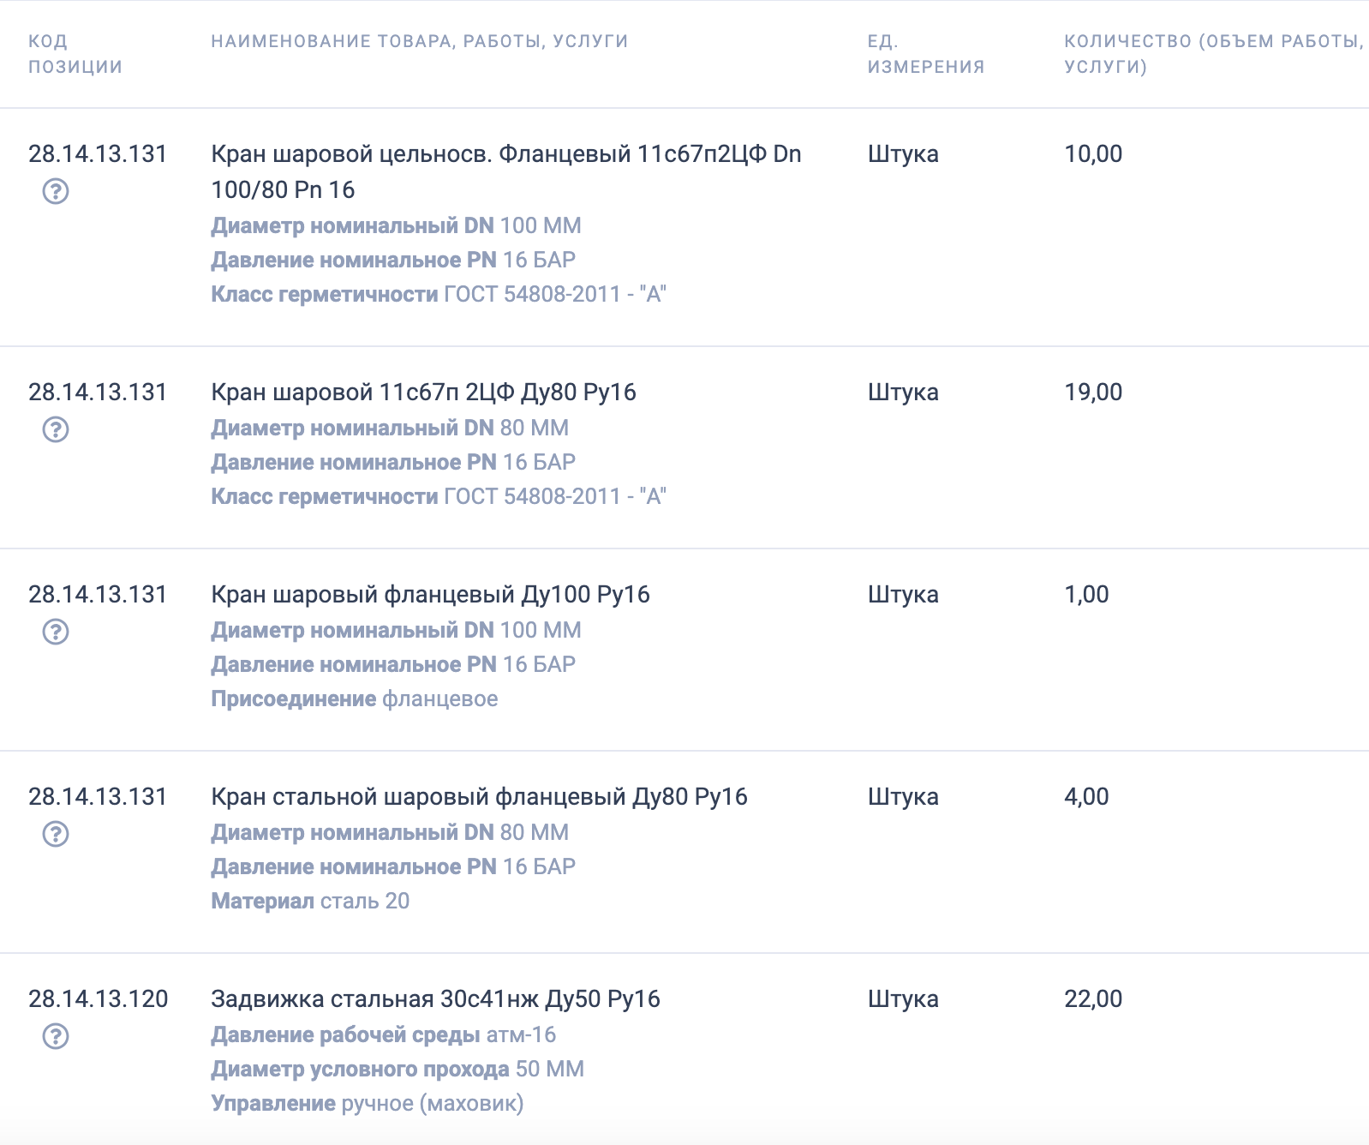The width and height of the screenshot is (1369, 1145).
Task: Click question mark for Кран шаровый фланцевый Ду100
Action: (x=56, y=632)
